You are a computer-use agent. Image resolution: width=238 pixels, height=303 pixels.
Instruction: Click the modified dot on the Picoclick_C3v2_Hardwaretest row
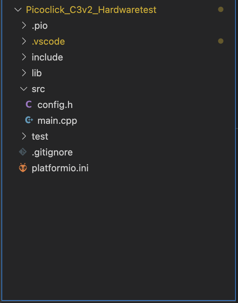coord(221,9)
